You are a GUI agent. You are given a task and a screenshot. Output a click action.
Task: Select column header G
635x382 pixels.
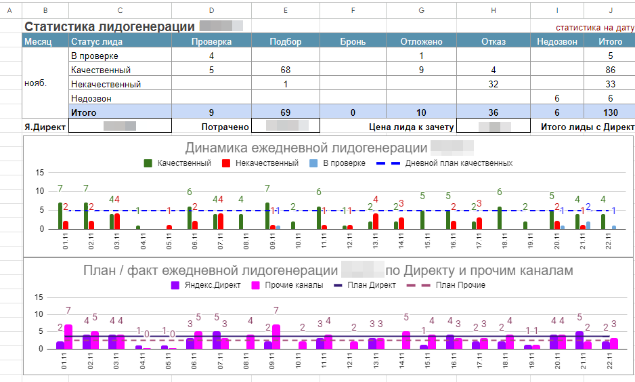(x=421, y=10)
